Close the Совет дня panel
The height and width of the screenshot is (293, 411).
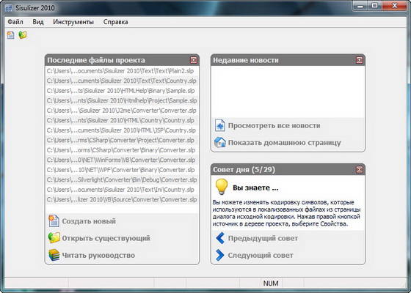click(360, 169)
